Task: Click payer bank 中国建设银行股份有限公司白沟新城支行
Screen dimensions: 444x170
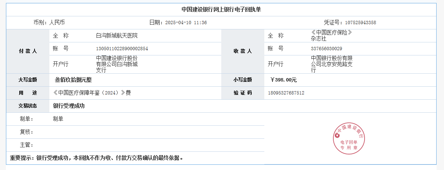Action: point(117,64)
